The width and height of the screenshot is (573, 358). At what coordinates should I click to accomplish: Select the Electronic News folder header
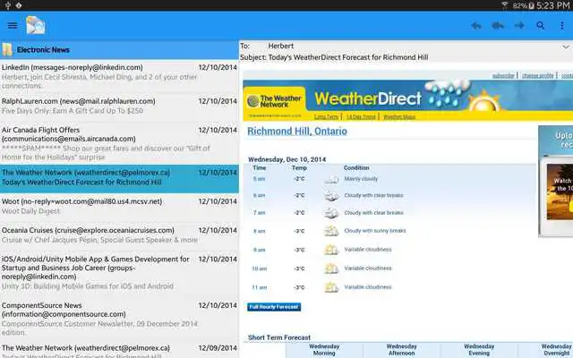tap(119, 50)
